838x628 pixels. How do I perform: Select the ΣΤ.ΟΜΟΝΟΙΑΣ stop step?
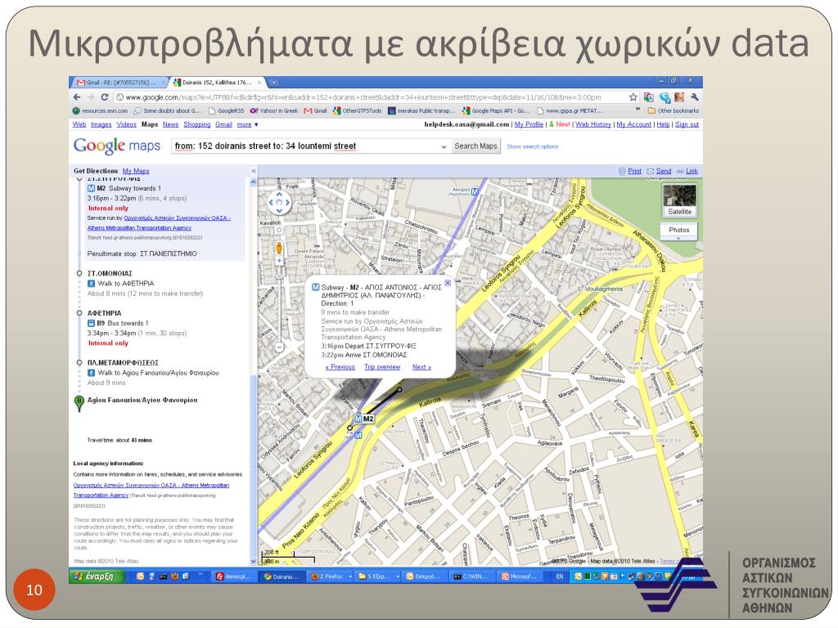110,273
